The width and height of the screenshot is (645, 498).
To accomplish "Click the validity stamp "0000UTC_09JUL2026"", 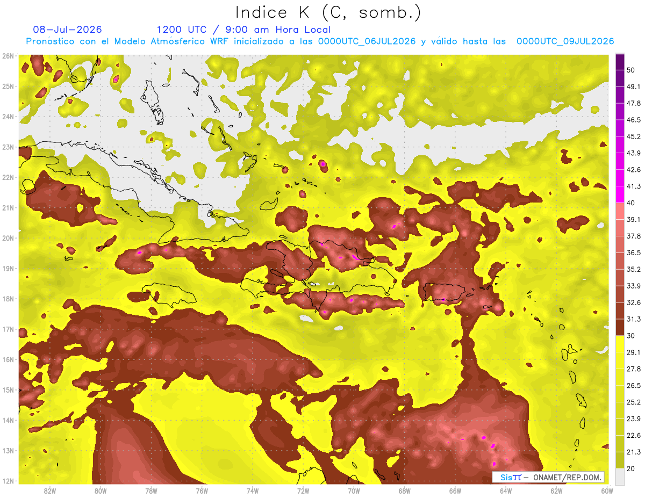I will pyautogui.click(x=565, y=41).
